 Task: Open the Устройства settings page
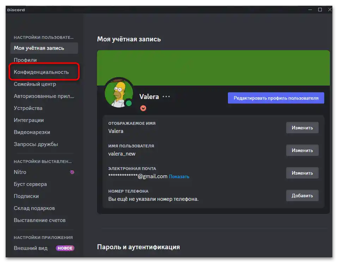pyautogui.click(x=28, y=108)
